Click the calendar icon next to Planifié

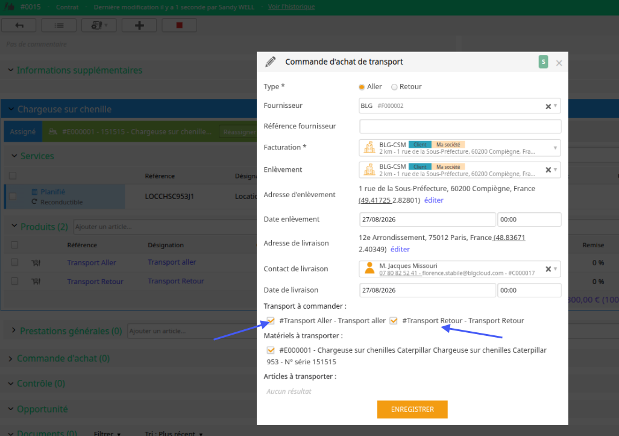tap(34, 192)
